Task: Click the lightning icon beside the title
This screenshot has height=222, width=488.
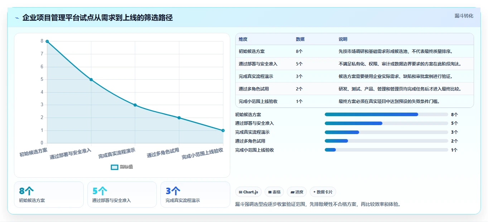Action: pos(17,18)
